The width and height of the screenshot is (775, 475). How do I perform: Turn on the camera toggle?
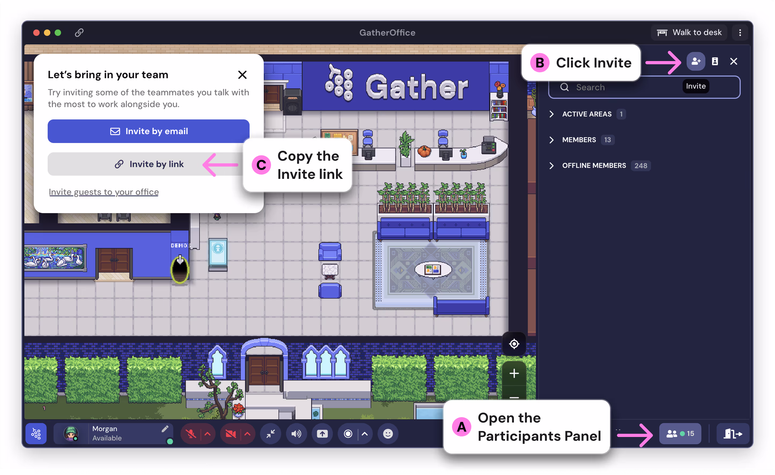(231, 434)
